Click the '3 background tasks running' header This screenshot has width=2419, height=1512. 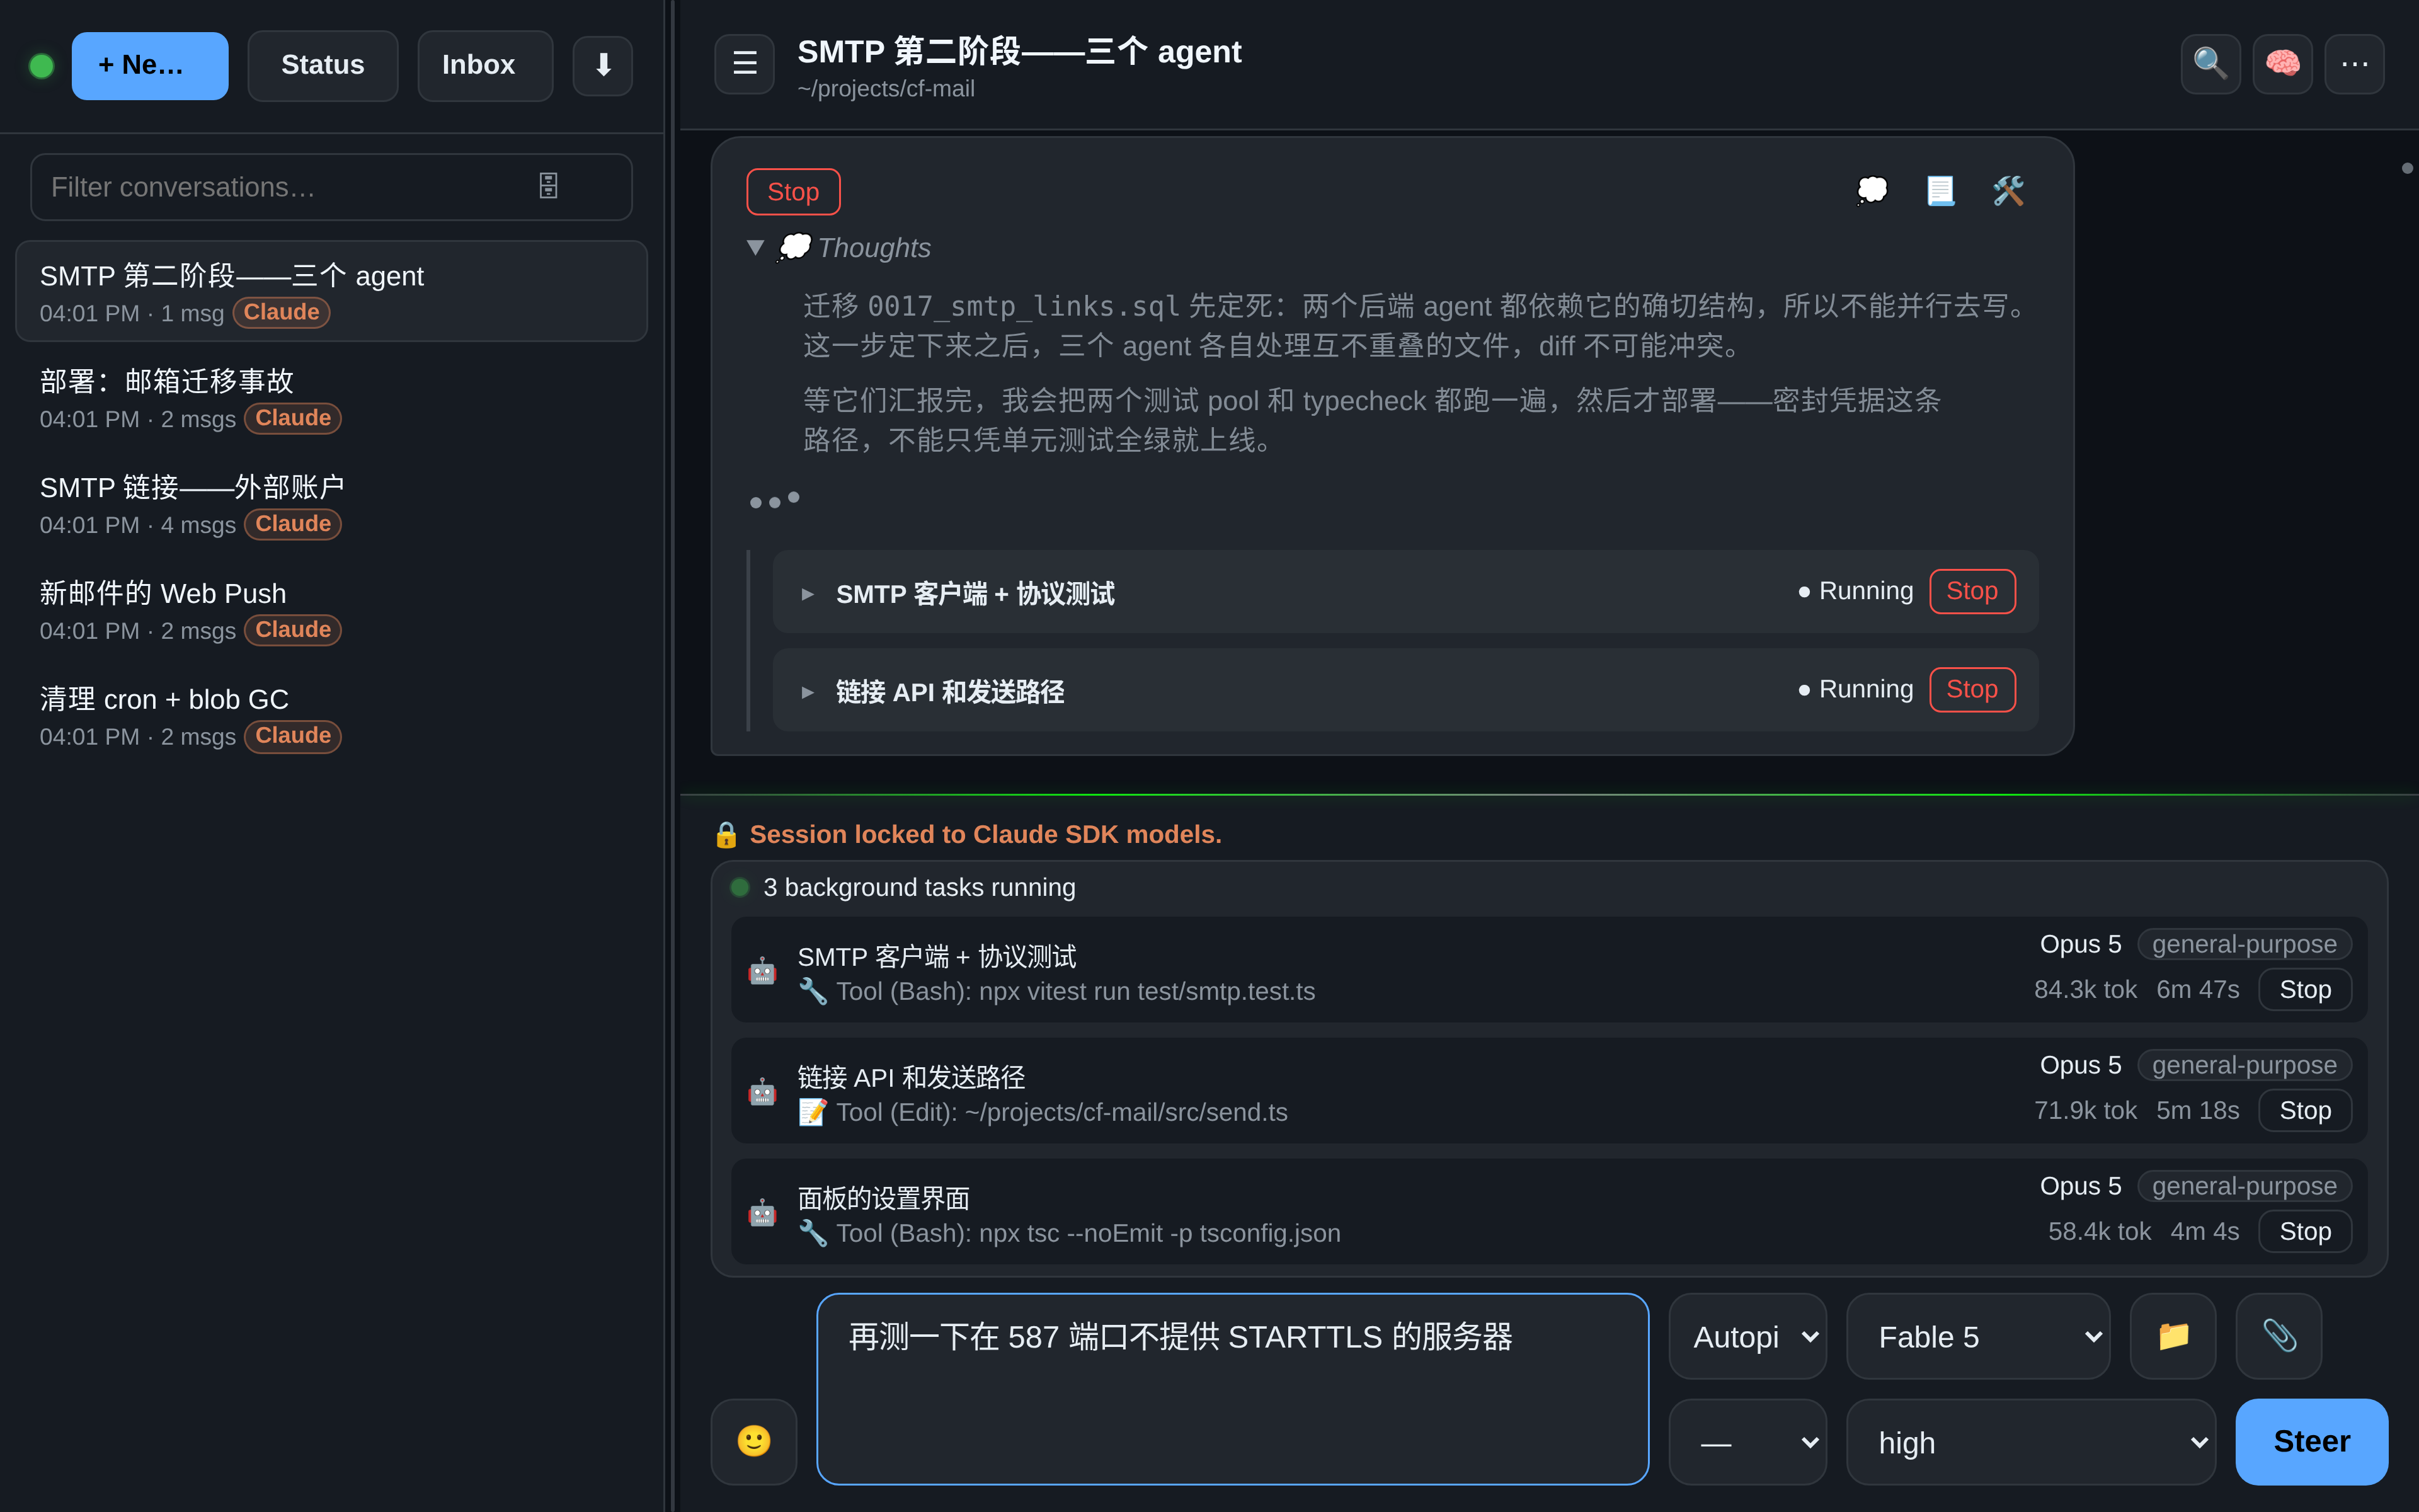(x=918, y=887)
